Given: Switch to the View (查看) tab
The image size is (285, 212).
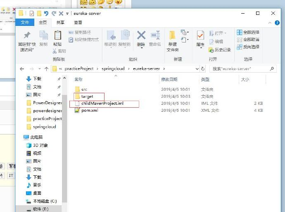Looking at the screenshot, I should click(78, 22).
